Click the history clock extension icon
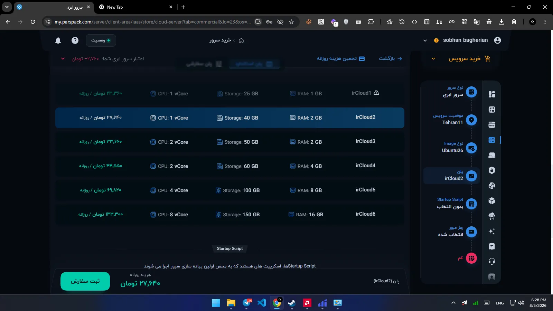The height and width of the screenshot is (311, 553). (x=402, y=22)
